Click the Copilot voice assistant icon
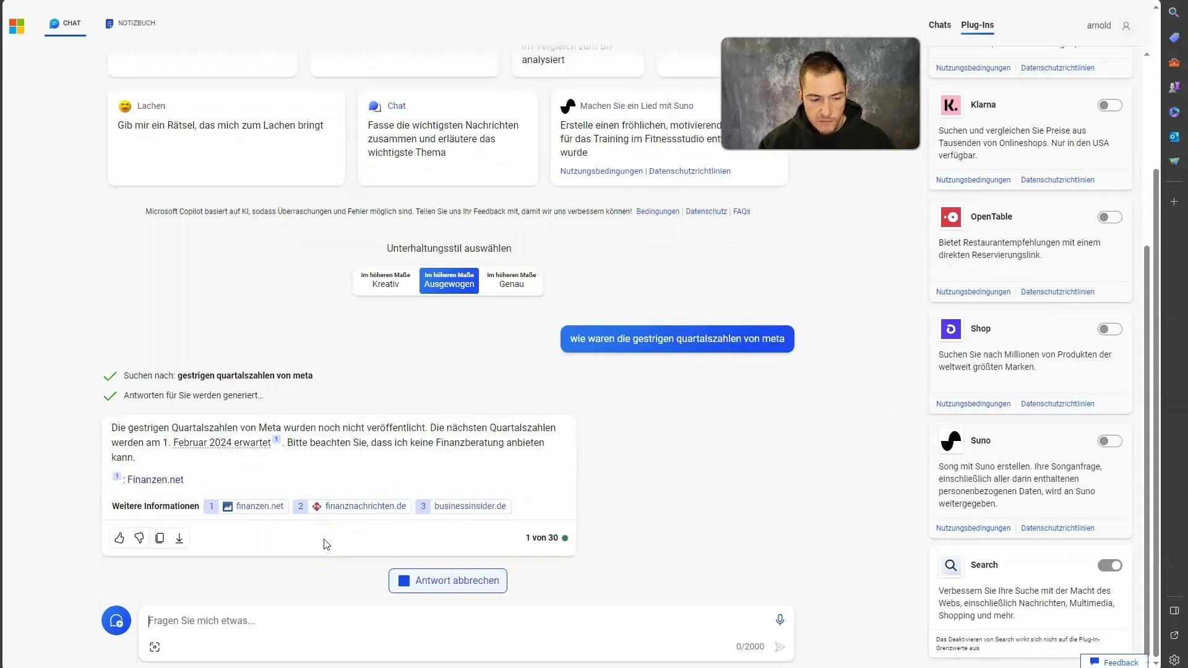The image size is (1188, 668). [778, 620]
